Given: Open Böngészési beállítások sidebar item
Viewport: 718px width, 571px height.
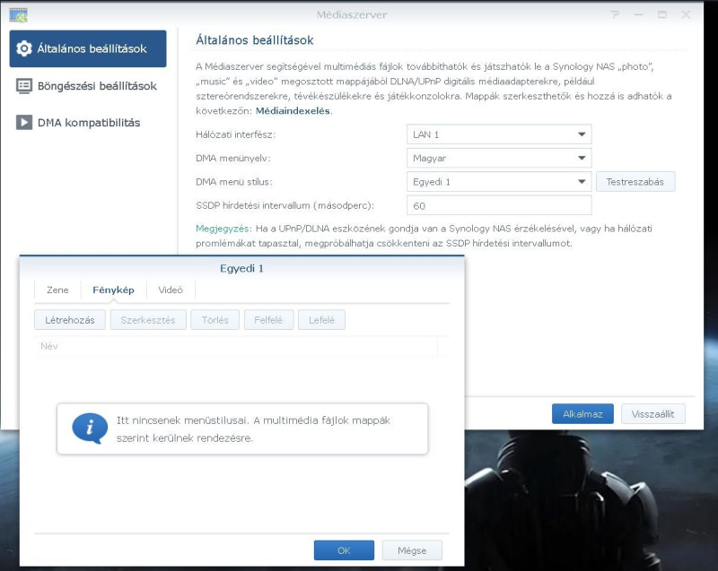Looking at the screenshot, I should tap(88, 86).
